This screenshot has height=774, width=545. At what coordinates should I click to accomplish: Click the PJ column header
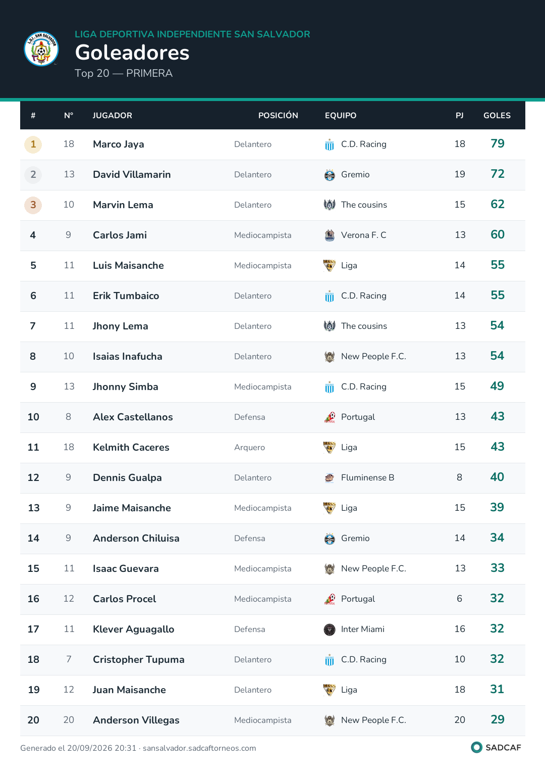click(460, 116)
